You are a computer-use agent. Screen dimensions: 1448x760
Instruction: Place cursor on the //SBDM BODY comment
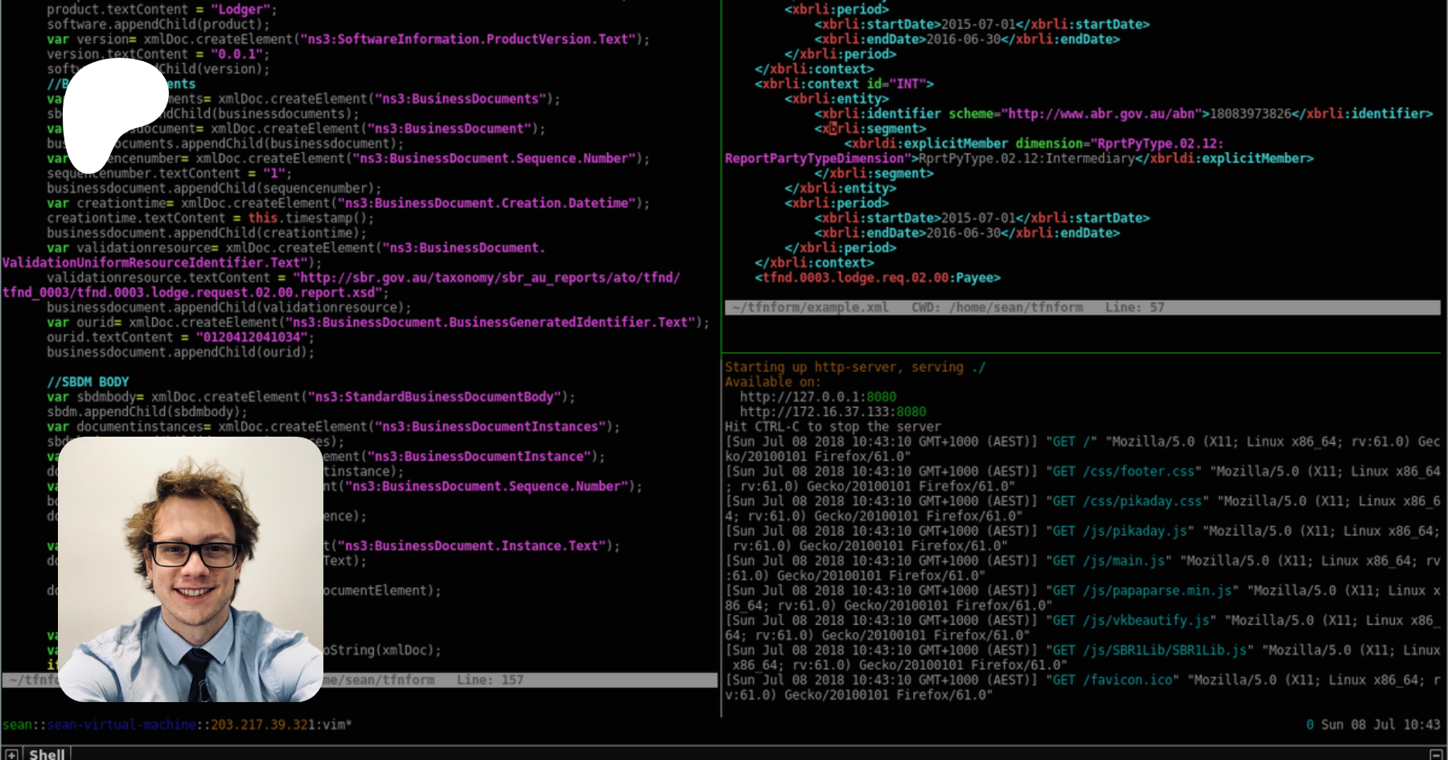(x=88, y=382)
